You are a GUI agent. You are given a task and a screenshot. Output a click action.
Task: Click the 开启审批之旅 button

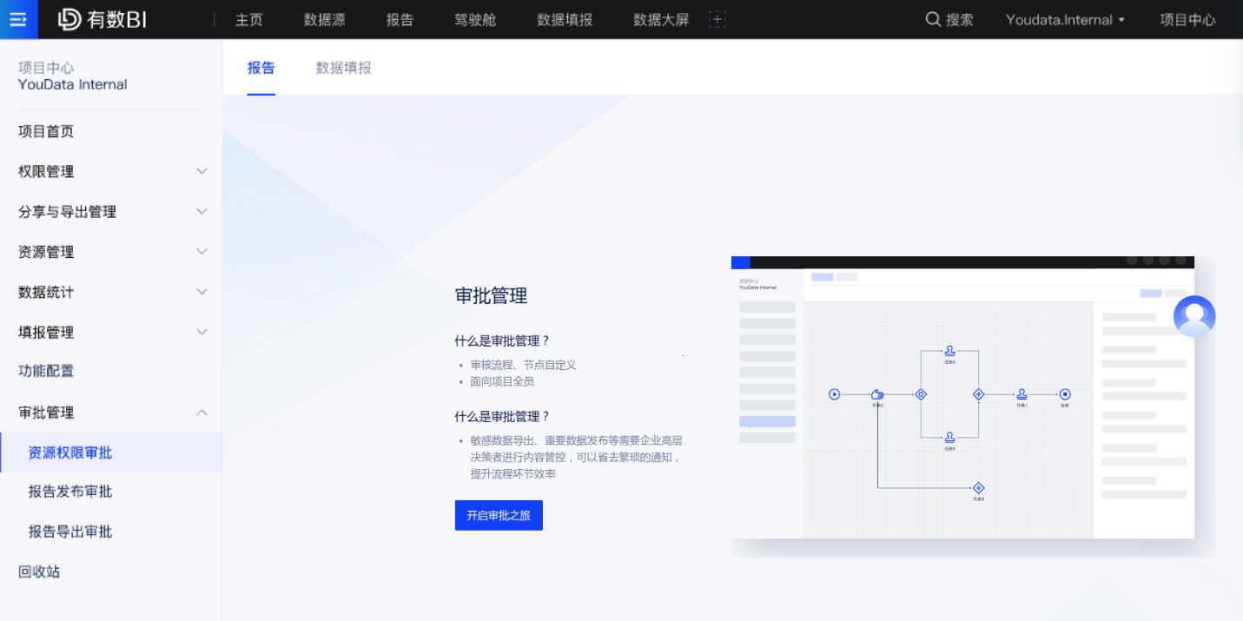click(499, 515)
